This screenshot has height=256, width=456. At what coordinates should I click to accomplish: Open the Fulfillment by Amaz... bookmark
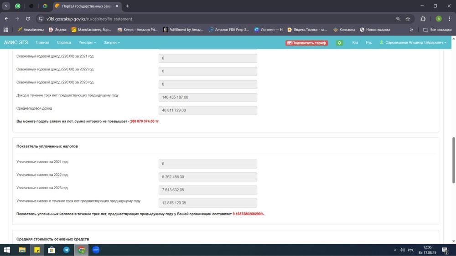[183, 30]
